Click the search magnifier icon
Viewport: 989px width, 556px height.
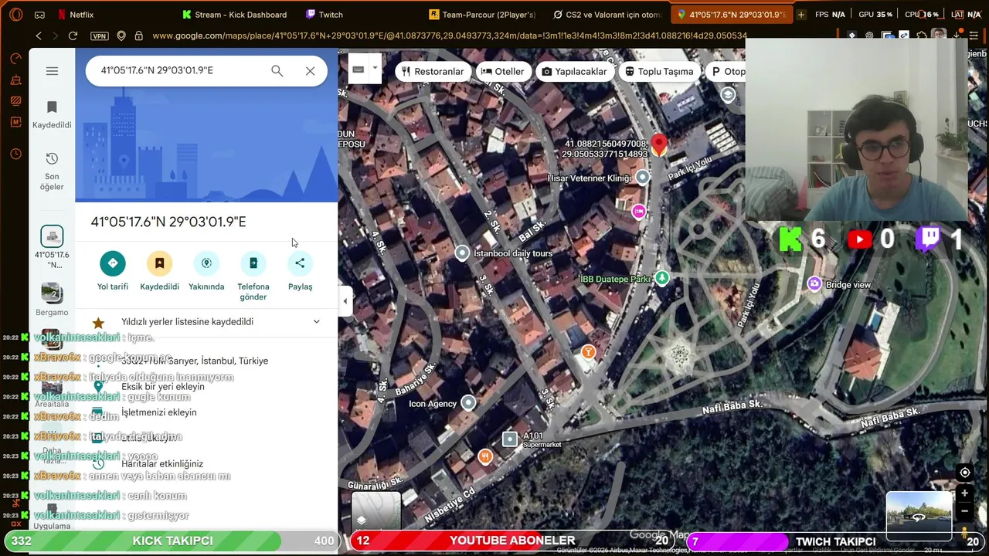(x=277, y=71)
